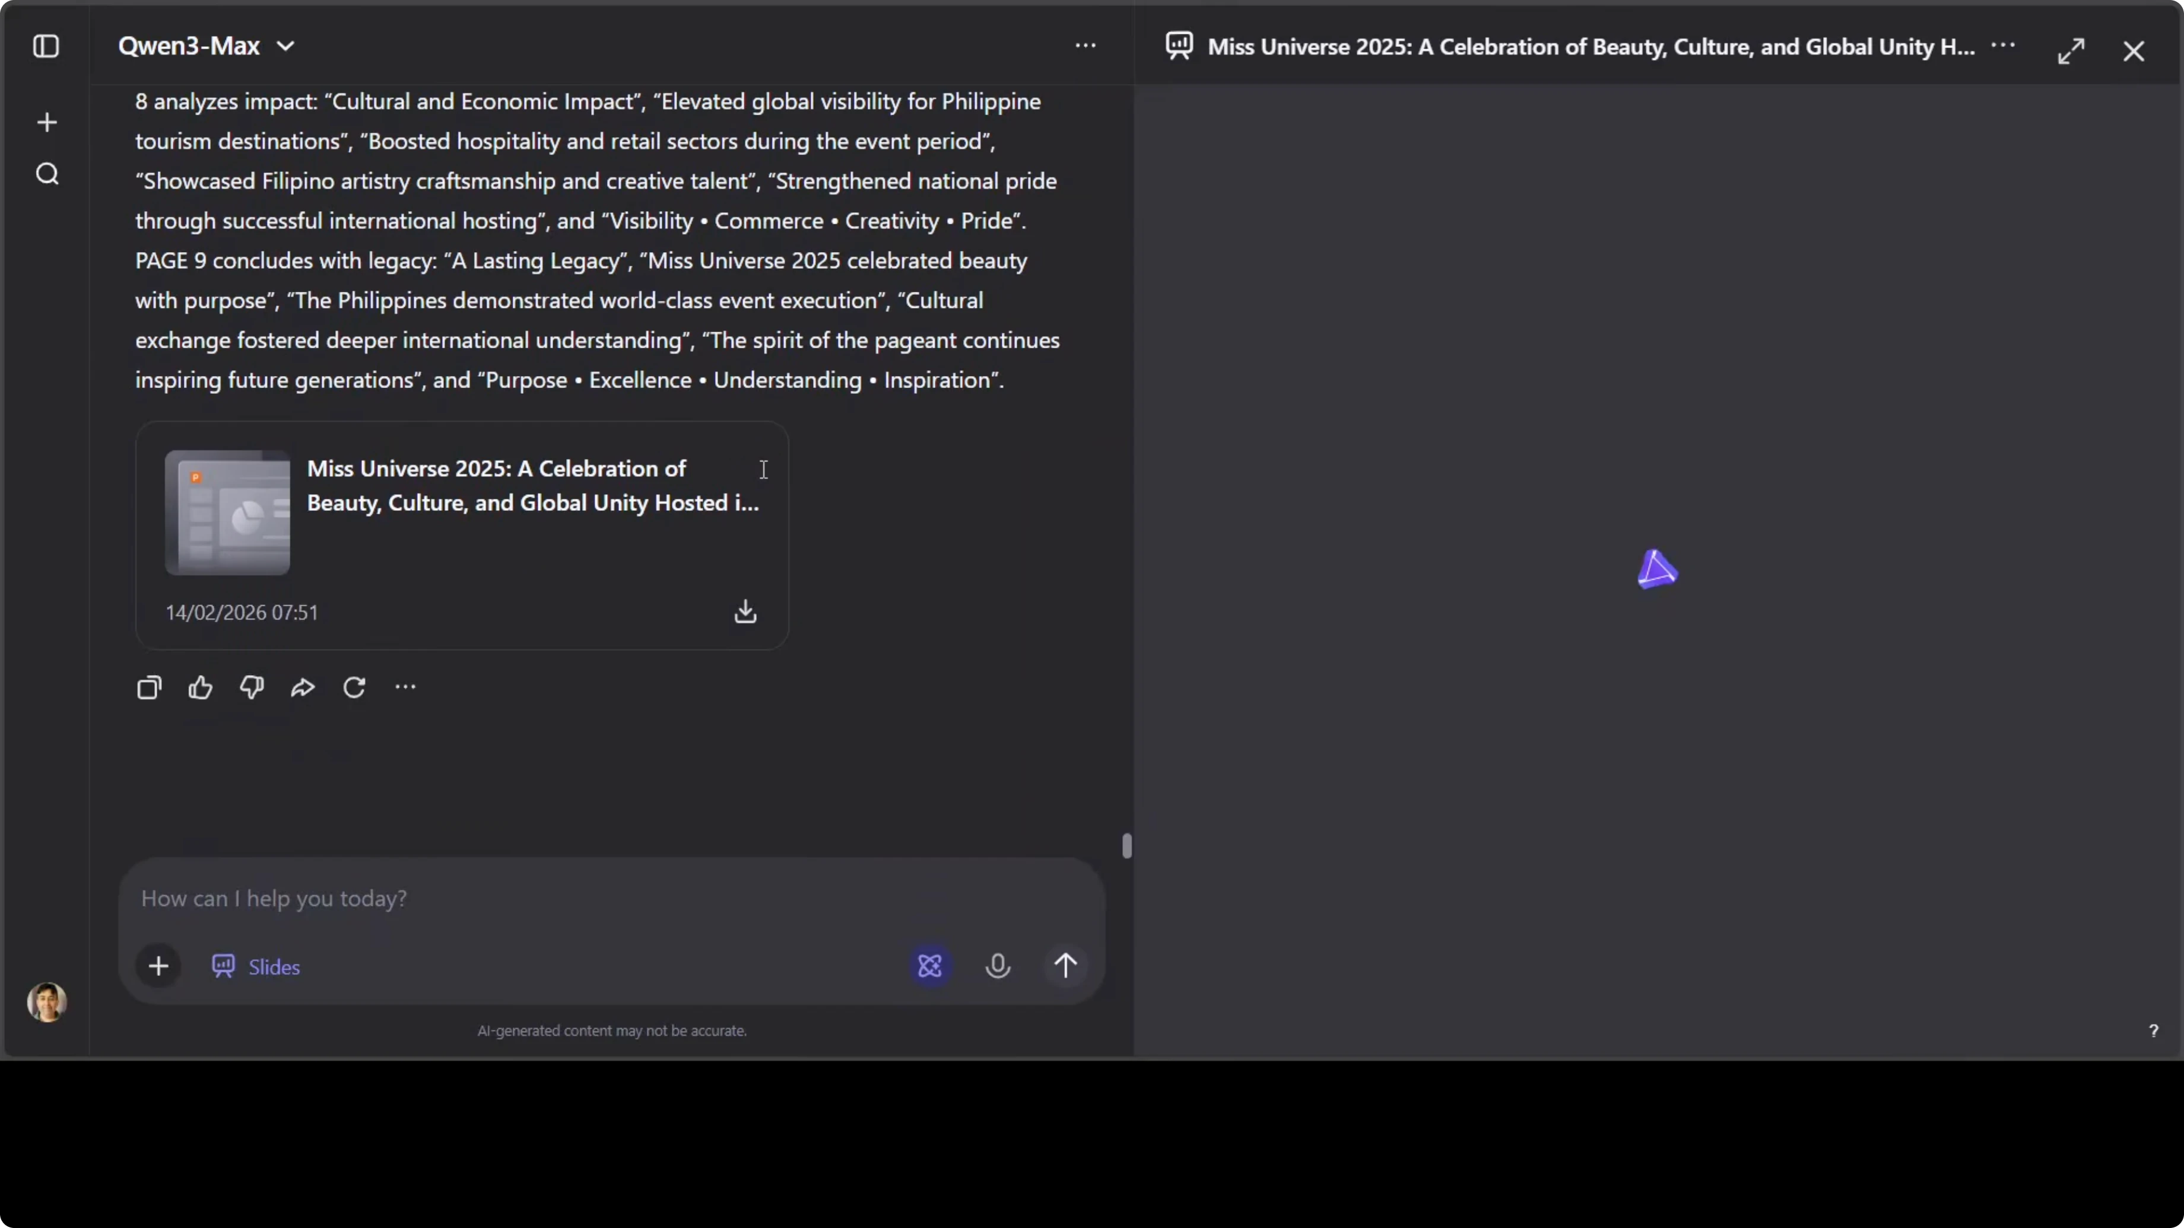
Task: Click the chat scrollbar handle
Action: point(1127,846)
